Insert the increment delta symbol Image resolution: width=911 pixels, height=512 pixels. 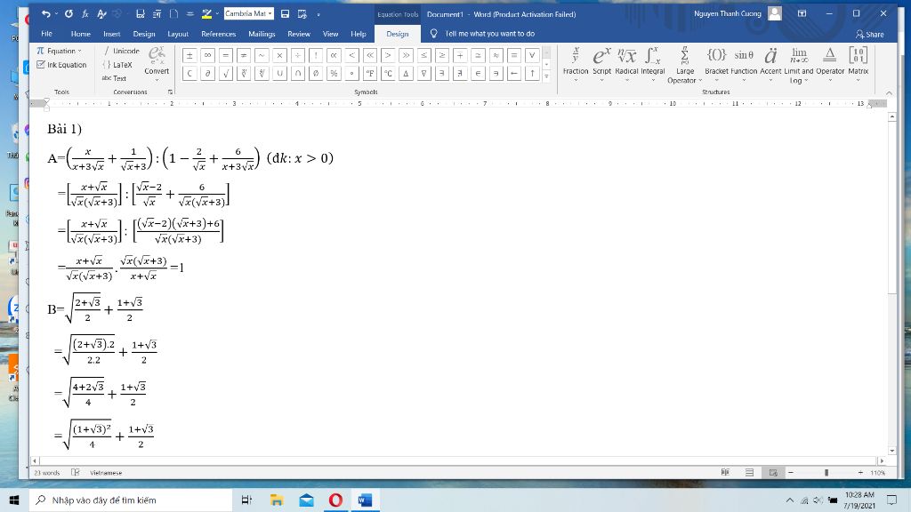point(406,73)
